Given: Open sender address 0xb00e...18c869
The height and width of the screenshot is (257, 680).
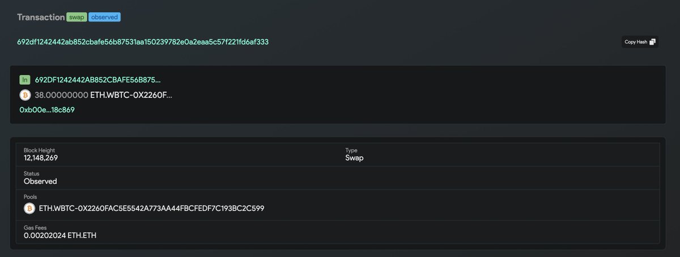Looking at the screenshot, I should click(x=47, y=109).
